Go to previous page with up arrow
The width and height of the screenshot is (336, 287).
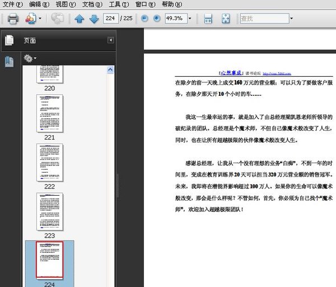click(x=79, y=18)
